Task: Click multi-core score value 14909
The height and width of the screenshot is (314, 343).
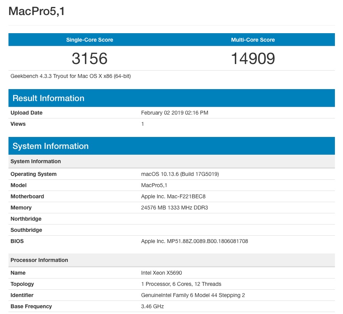Action: tap(253, 59)
